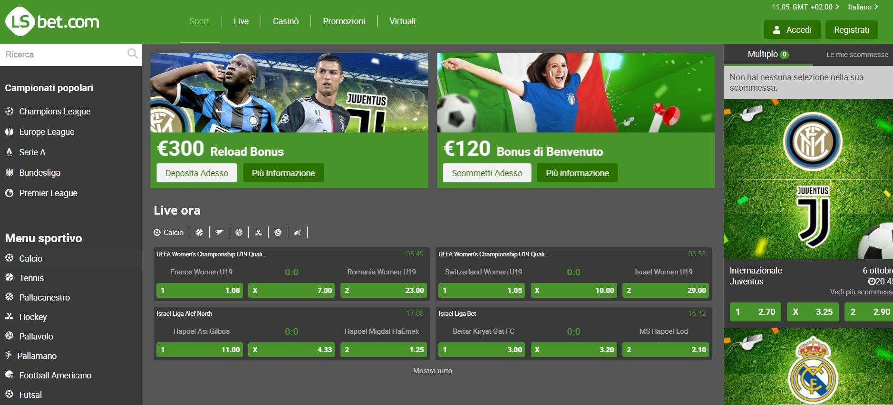Image resolution: width=893 pixels, height=405 pixels.
Task: Open the Sport section
Action: [199, 21]
